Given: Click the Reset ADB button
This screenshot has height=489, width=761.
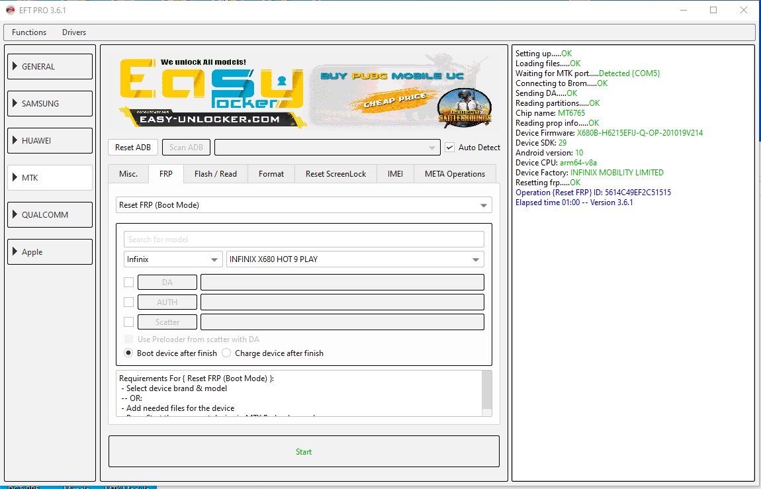Looking at the screenshot, I should pos(133,148).
